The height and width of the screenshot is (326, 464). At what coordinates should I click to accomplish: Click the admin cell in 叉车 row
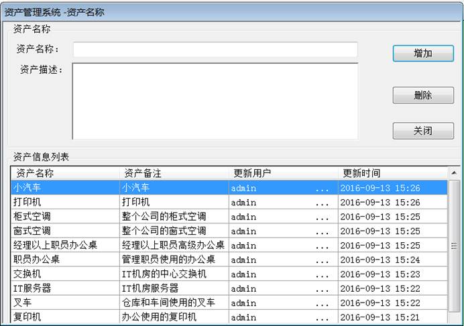284,303
